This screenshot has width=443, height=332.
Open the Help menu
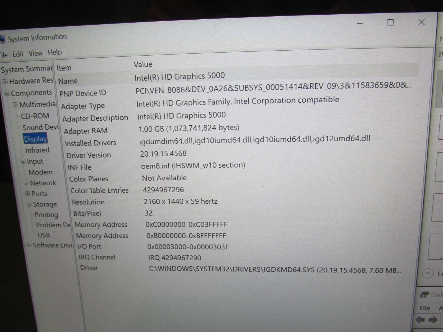[55, 52]
